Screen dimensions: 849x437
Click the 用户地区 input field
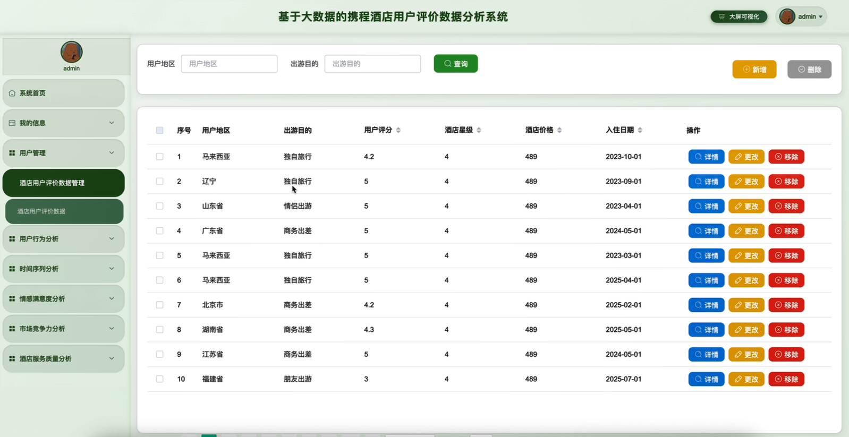[x=229, y=64]
